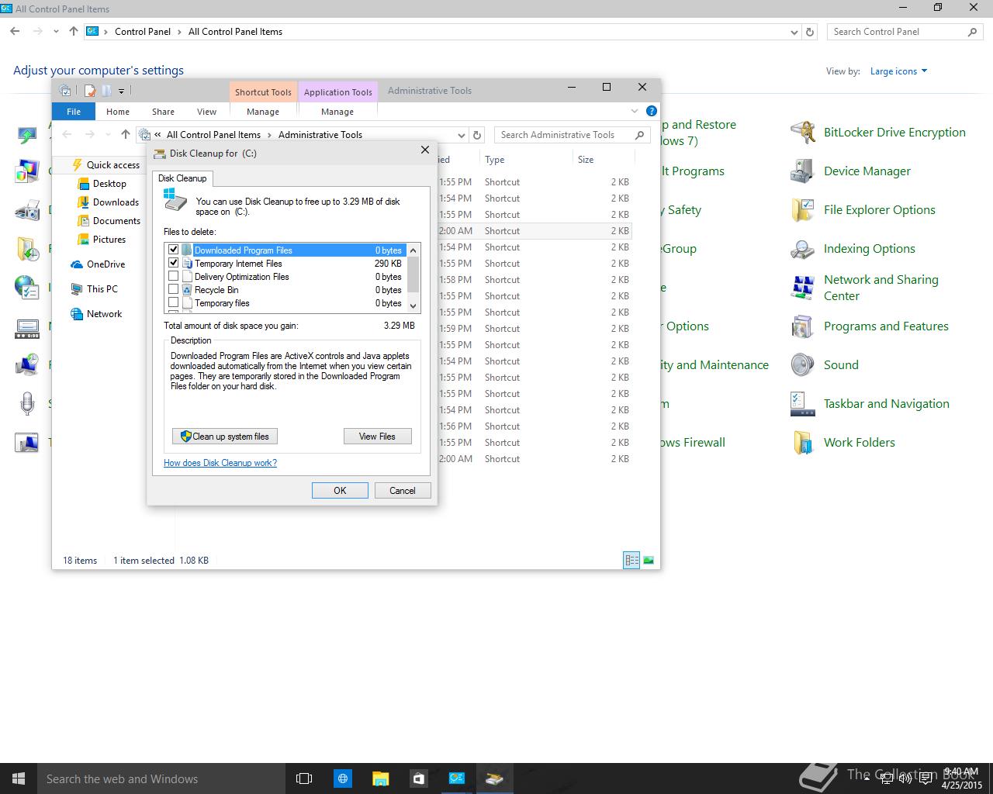
Task: Click Quick access star icon
Action: tap(77, 165)
